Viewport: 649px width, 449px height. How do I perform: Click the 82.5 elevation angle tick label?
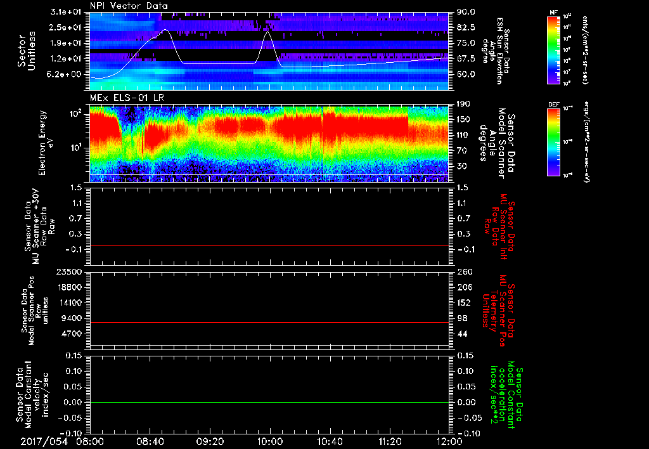pos(466,27)
